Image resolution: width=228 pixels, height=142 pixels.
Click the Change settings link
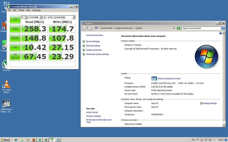coord(209,103)
